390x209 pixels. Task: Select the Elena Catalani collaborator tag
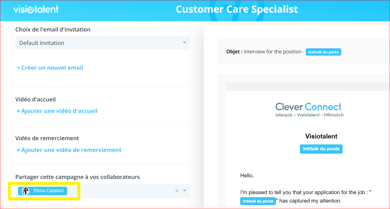click(48, 191)
